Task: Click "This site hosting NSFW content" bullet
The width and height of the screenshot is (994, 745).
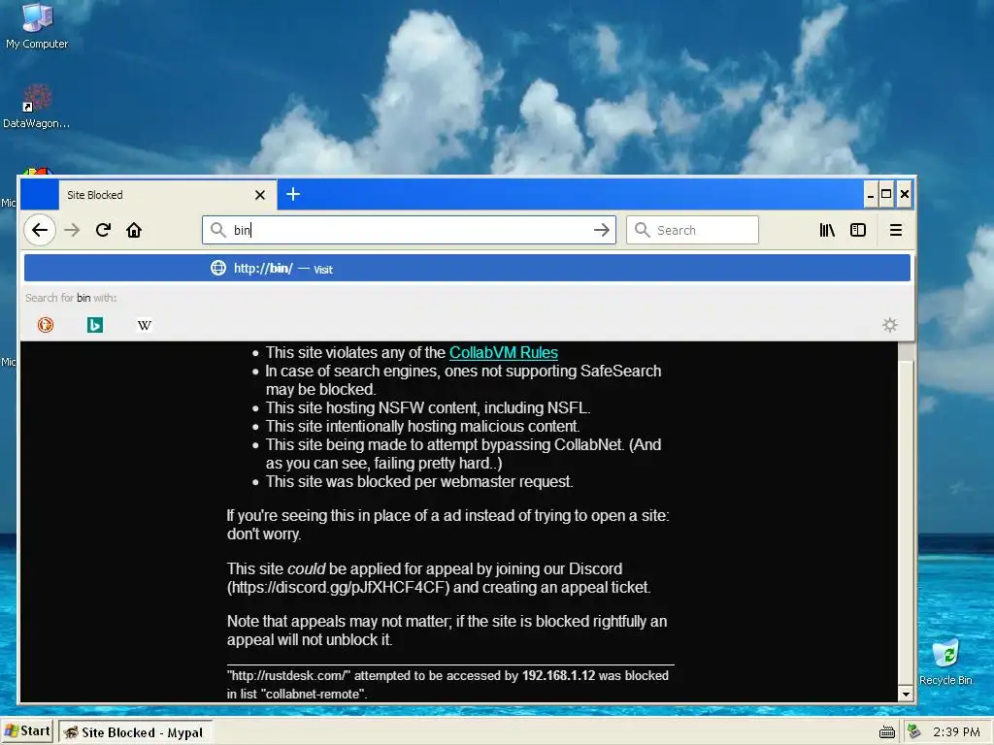Action: click(x=428, y=407)
